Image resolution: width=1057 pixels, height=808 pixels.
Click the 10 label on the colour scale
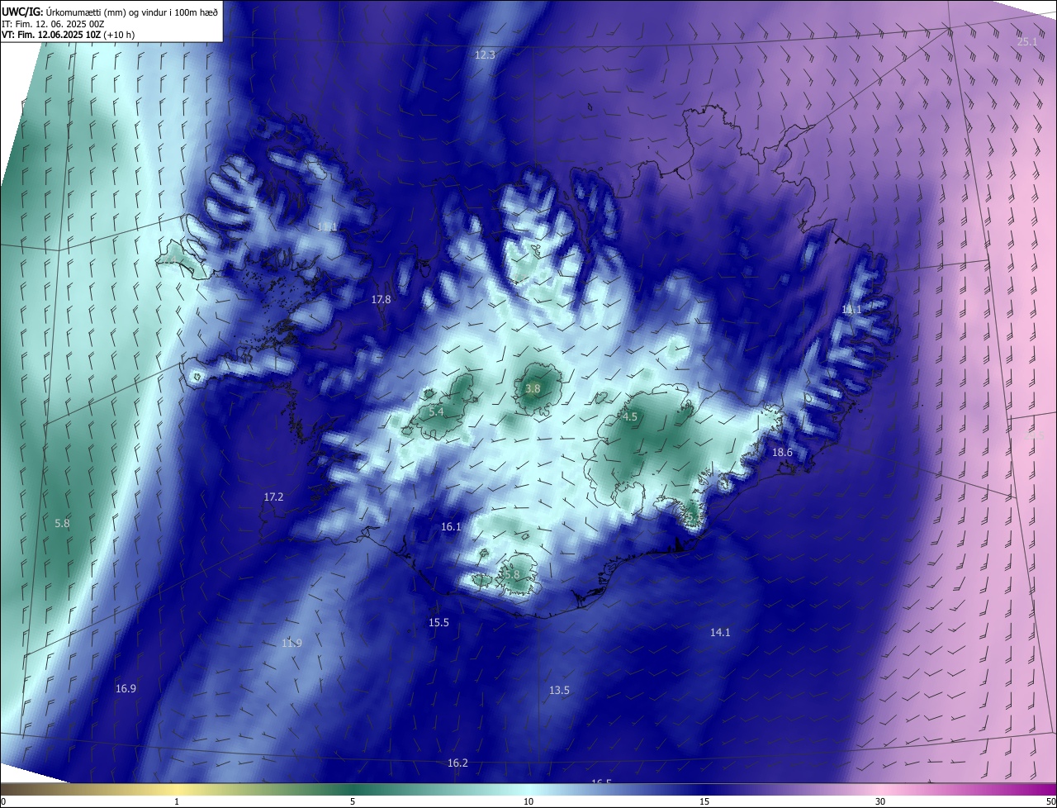coord(528,801)
